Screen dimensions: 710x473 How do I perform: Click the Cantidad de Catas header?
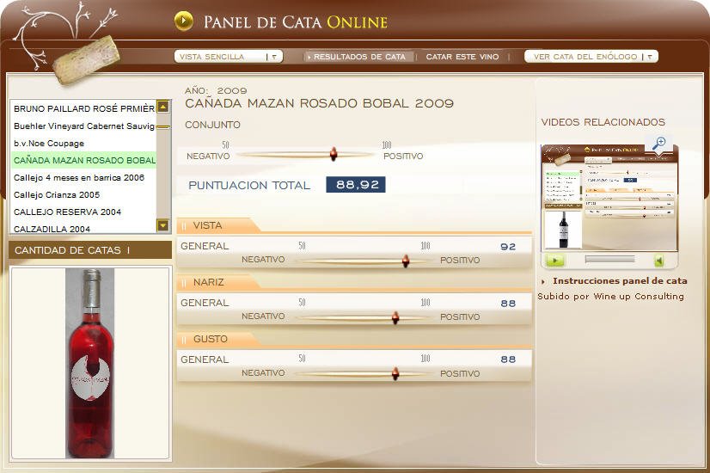tap(90, 250)
